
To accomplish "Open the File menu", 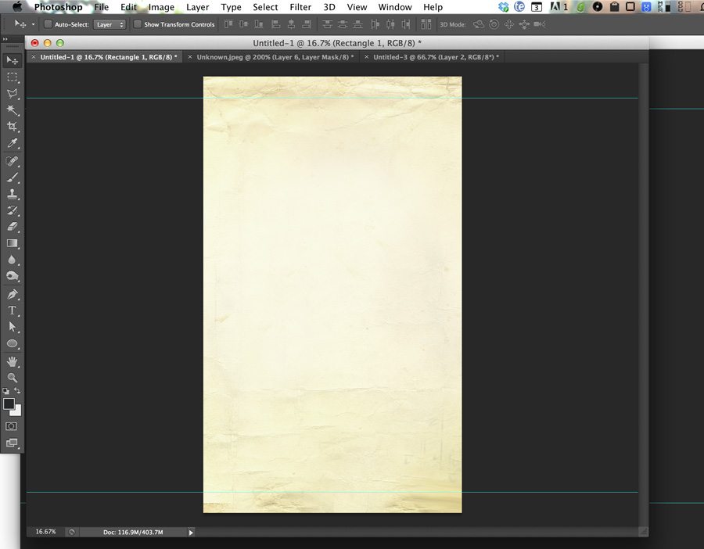I will click(102, 7).
